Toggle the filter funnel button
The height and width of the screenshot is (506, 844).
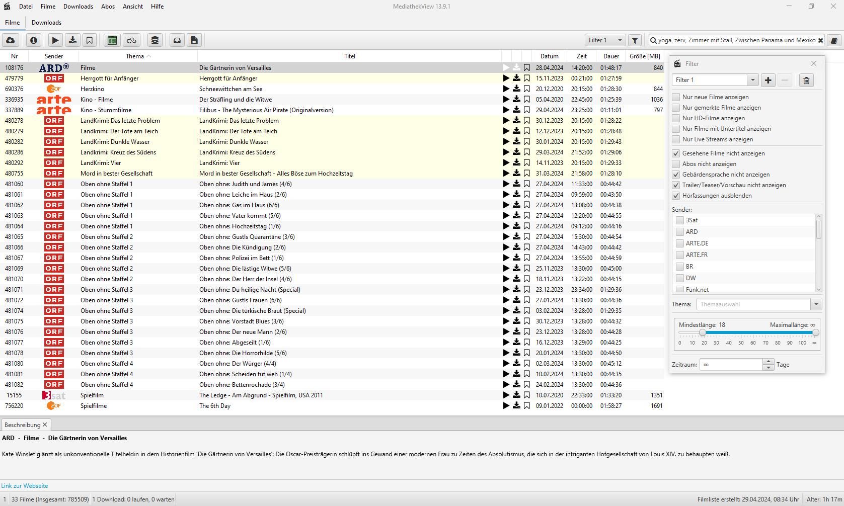tap(635, 40)
